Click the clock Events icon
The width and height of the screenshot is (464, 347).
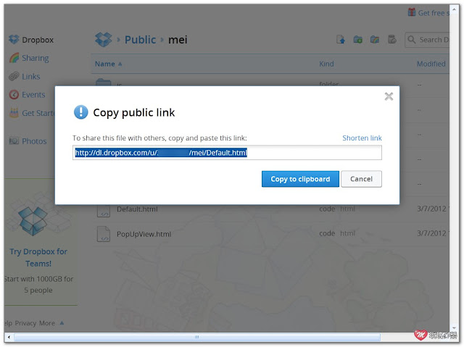coord(14,95)
